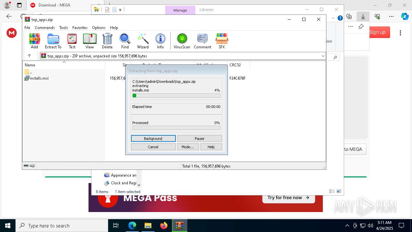
Task: Launch the Wizard wand icon
Action: coord(143,41)
